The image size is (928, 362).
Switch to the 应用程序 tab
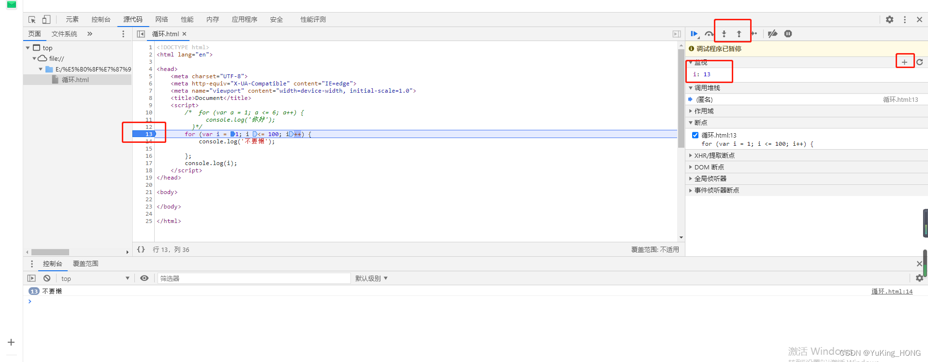[x=245, y=19]
